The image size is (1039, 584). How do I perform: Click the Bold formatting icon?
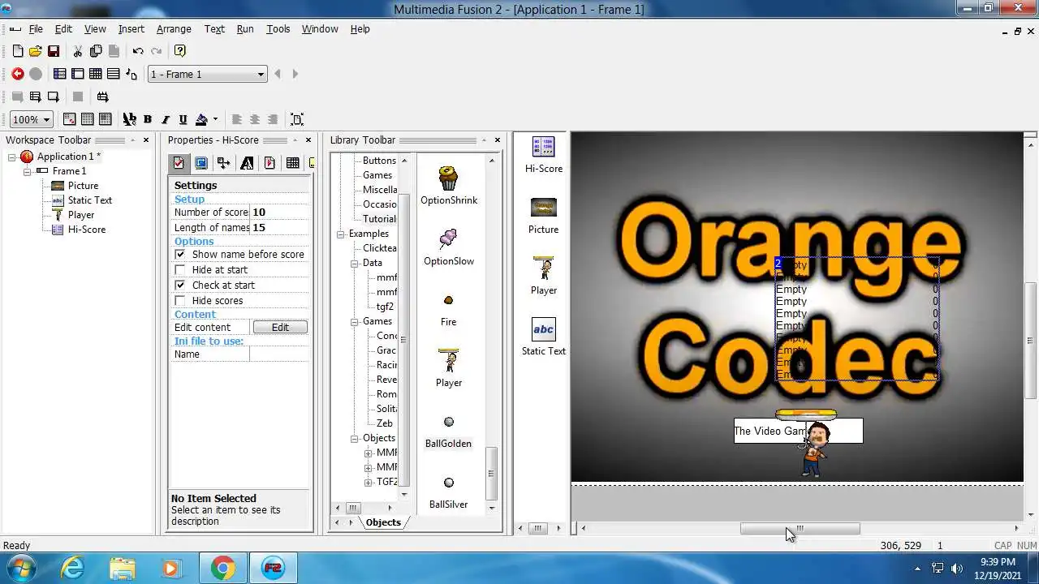tap(148, 119)
